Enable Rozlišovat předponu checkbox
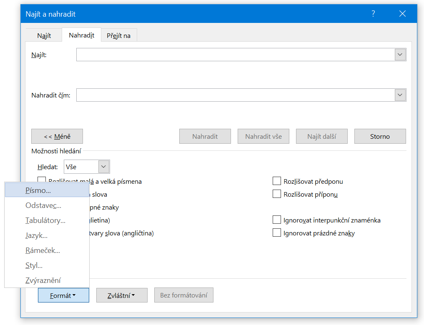 point(277,181)
